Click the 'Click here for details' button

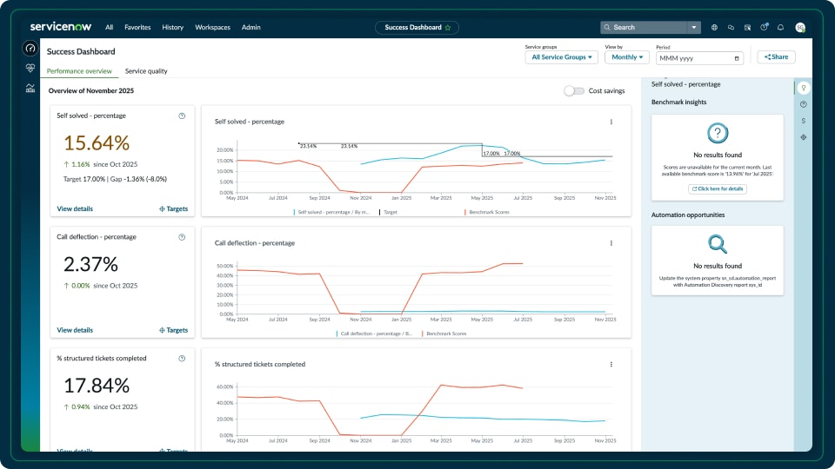(x=717, y=188)
